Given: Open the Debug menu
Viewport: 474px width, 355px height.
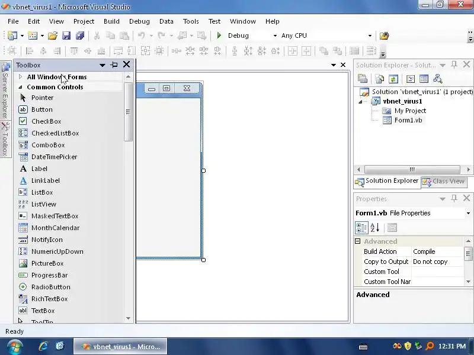Looking at the screenshot, I should click(139, 21).
